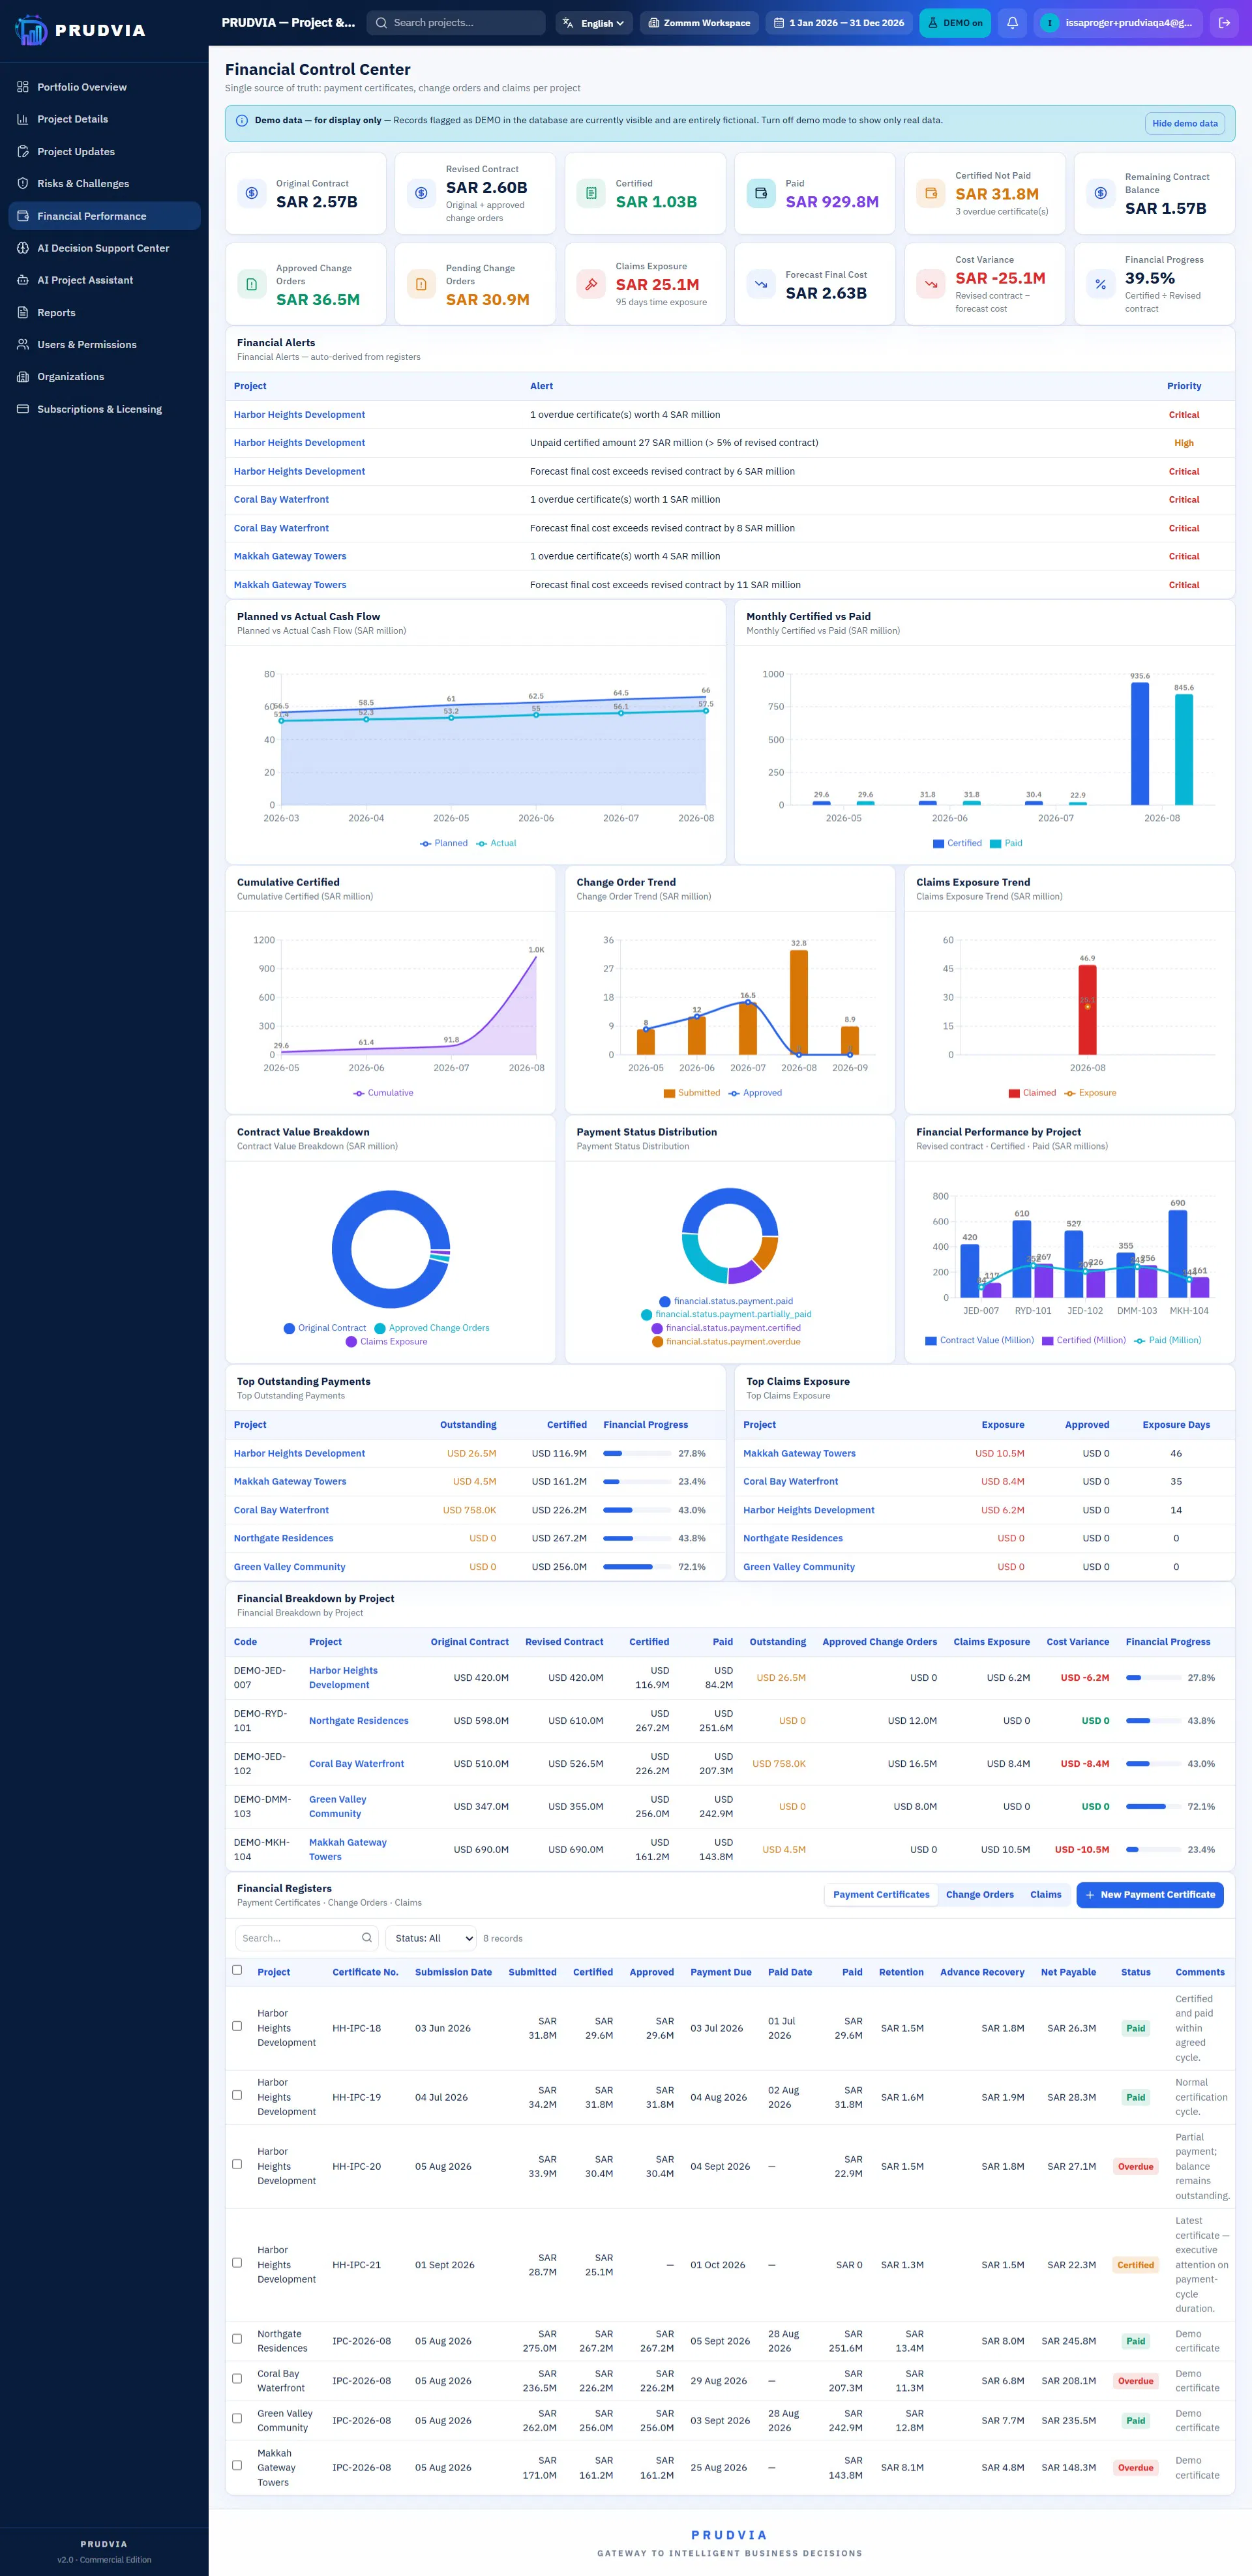1252x2576 pixels.
Task: Click the AI Project Assistant robot icon
Action: click(23, 280)
